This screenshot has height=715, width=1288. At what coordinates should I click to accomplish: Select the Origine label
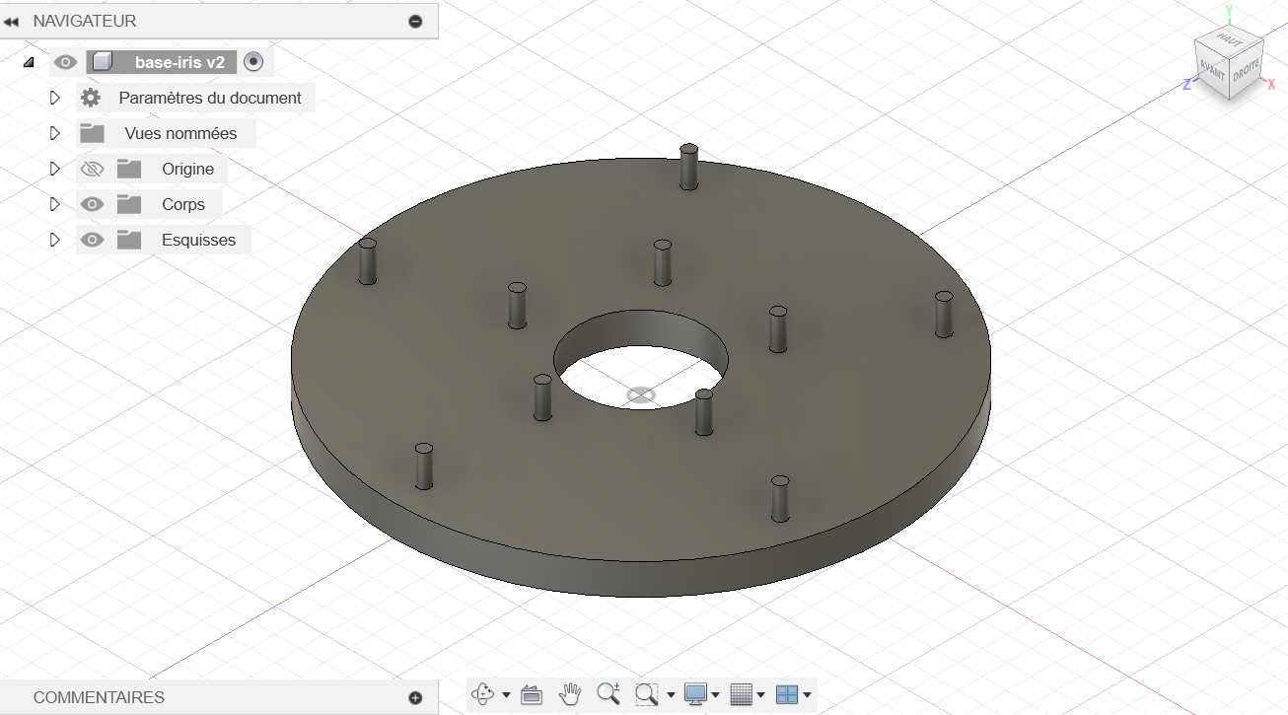click(187, 169)
